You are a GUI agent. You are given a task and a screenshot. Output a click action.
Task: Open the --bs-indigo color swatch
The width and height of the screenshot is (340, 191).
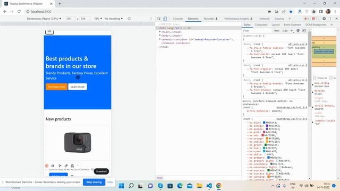[x=267, y=126]
